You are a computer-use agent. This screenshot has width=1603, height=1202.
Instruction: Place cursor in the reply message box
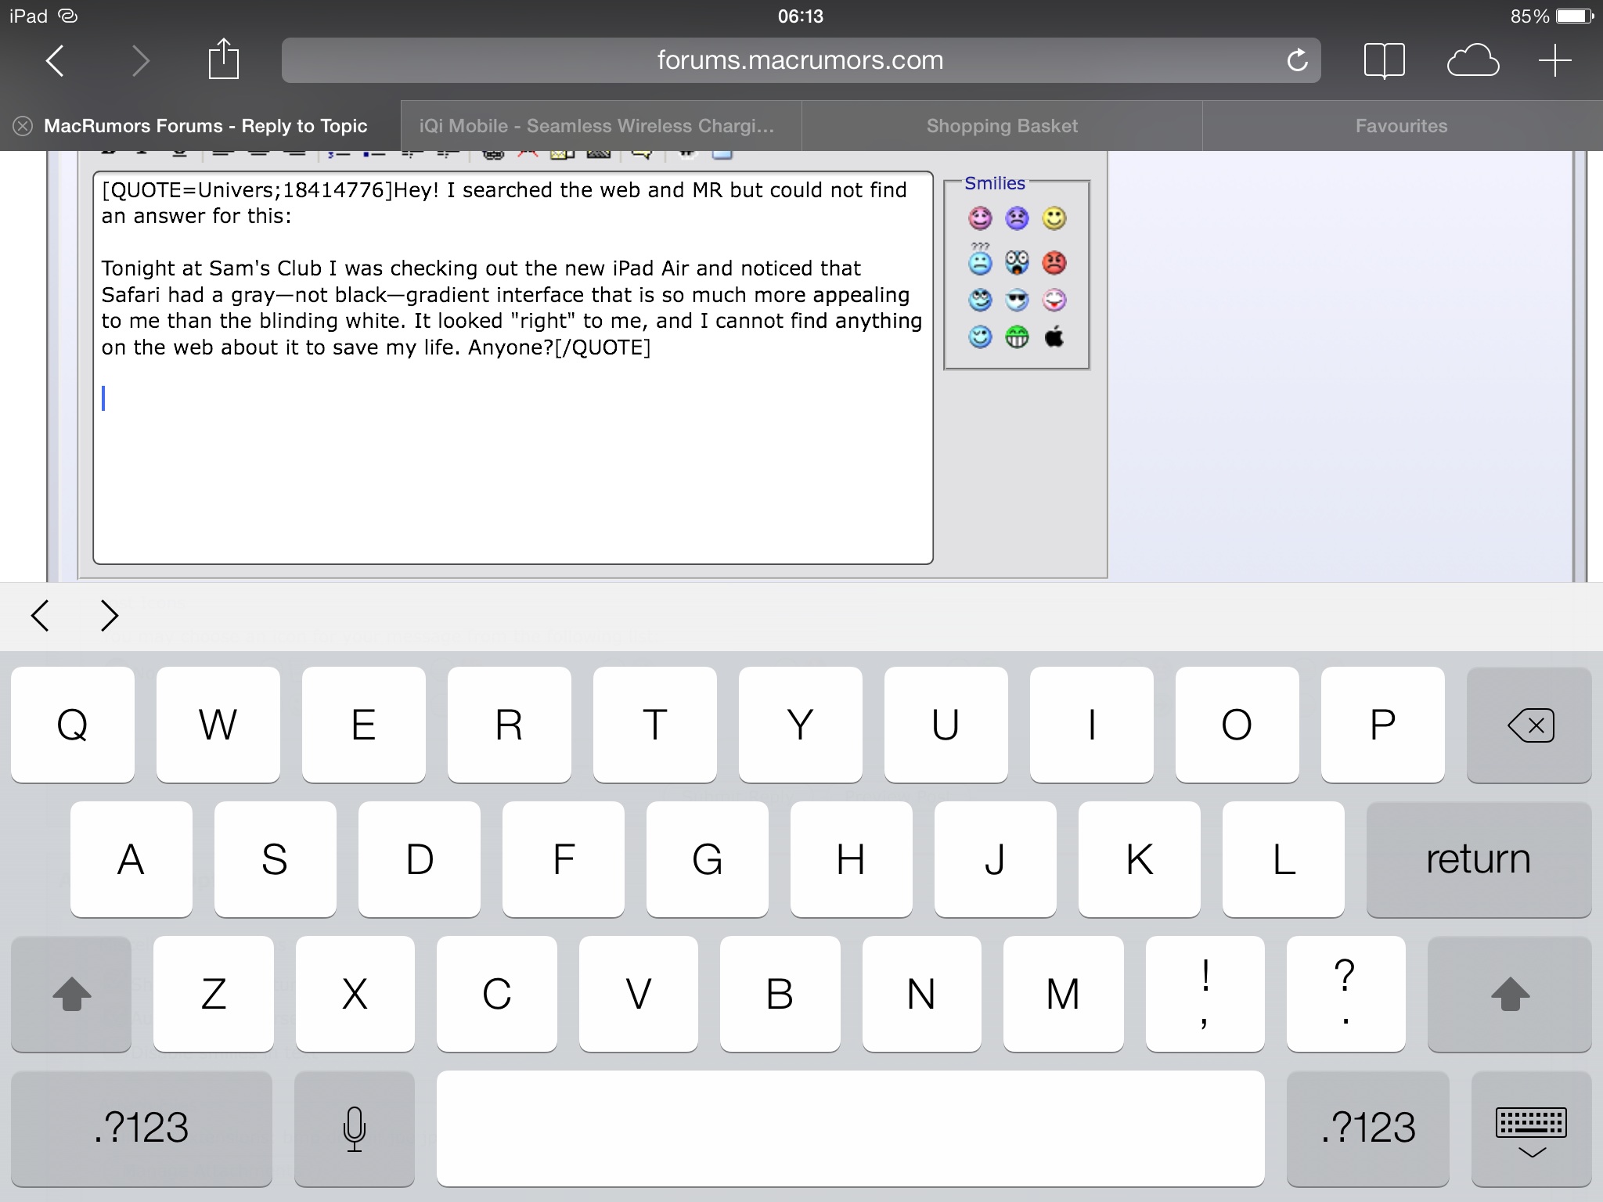click(x=513, y=368)
